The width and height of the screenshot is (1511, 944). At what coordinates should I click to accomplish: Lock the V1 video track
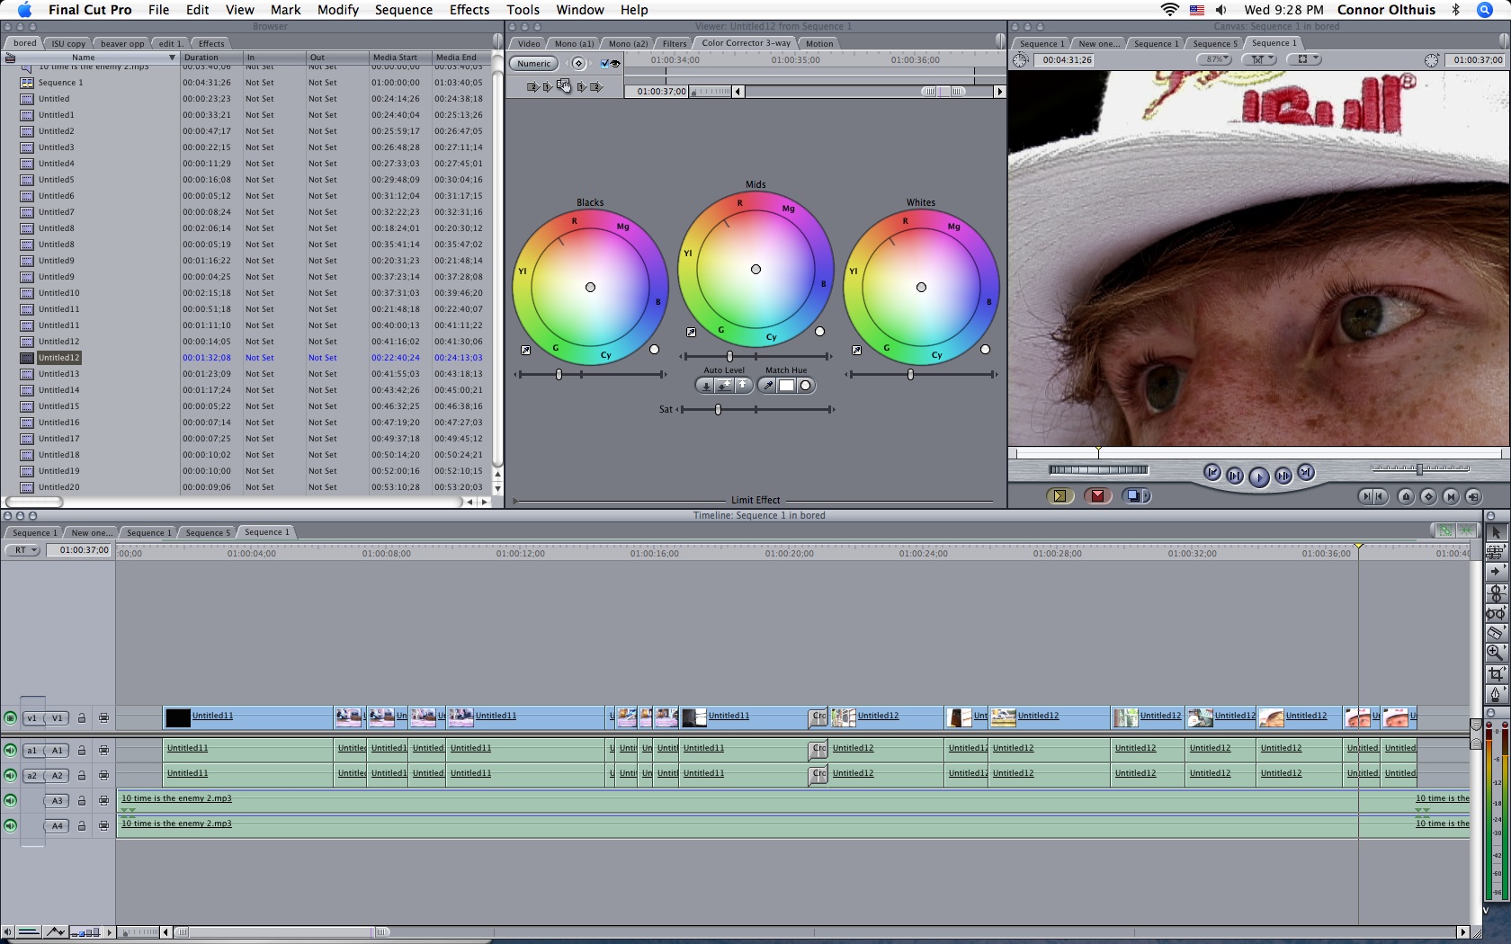[x=82, y=718]
